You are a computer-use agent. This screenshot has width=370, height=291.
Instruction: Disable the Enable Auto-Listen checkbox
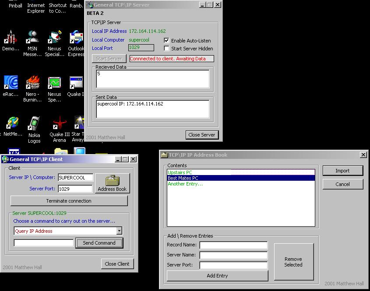click(x=166, y=40)
